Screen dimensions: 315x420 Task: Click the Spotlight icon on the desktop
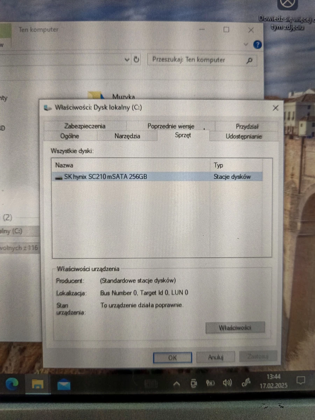tap(287, 3)
